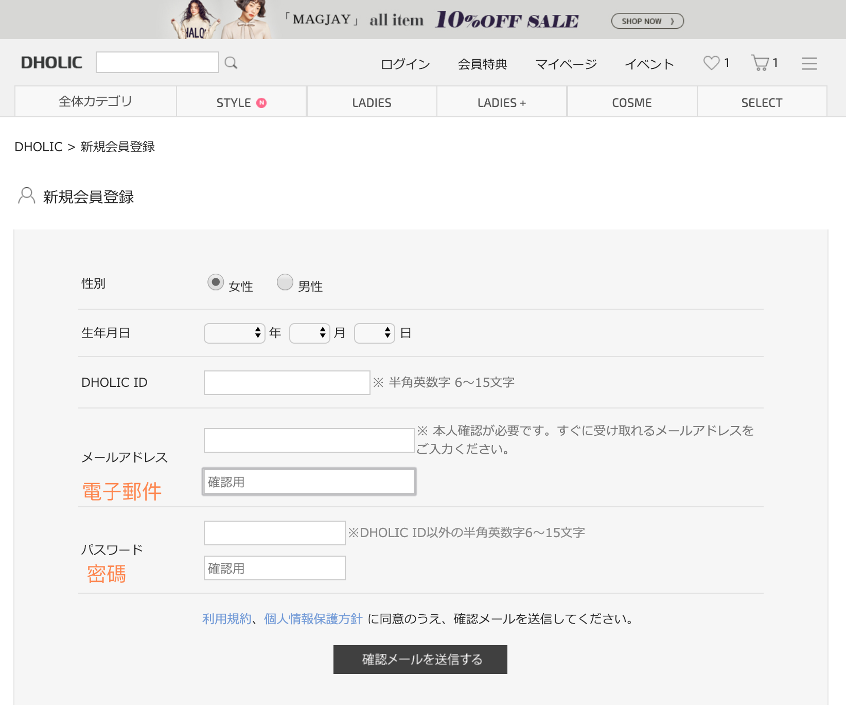Expand the birth year dropdown
The image size is (846, 711).
234,333
